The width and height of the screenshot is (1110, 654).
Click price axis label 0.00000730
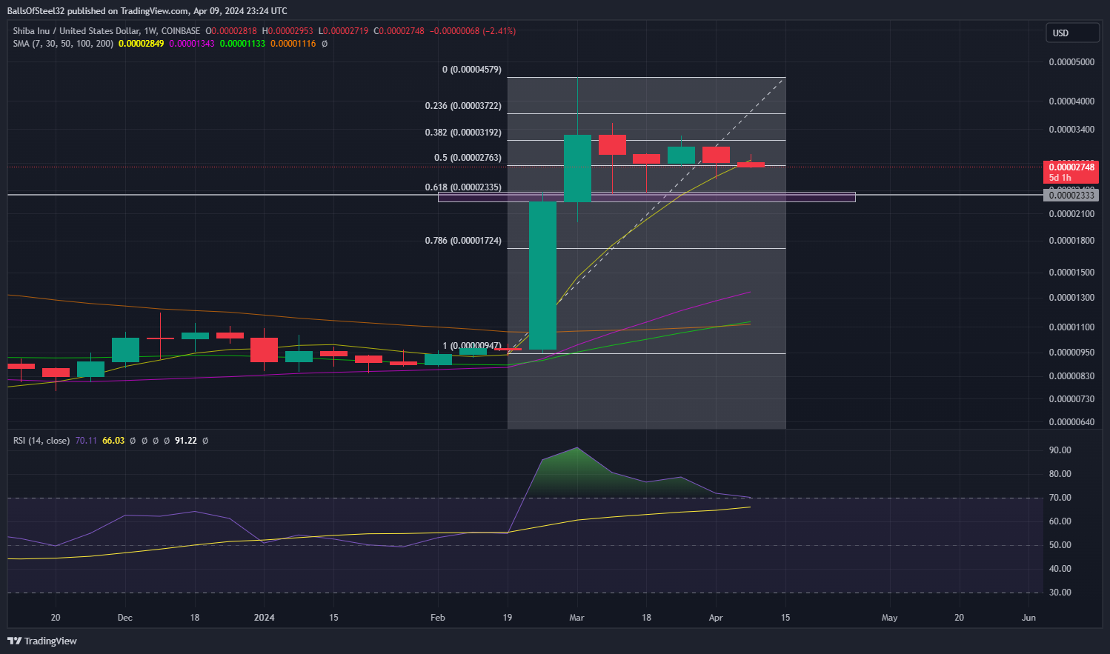(1071, 399)
